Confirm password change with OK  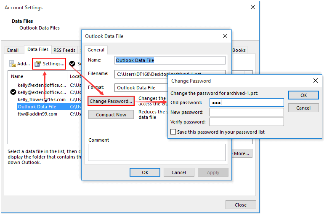coord(303,95)
